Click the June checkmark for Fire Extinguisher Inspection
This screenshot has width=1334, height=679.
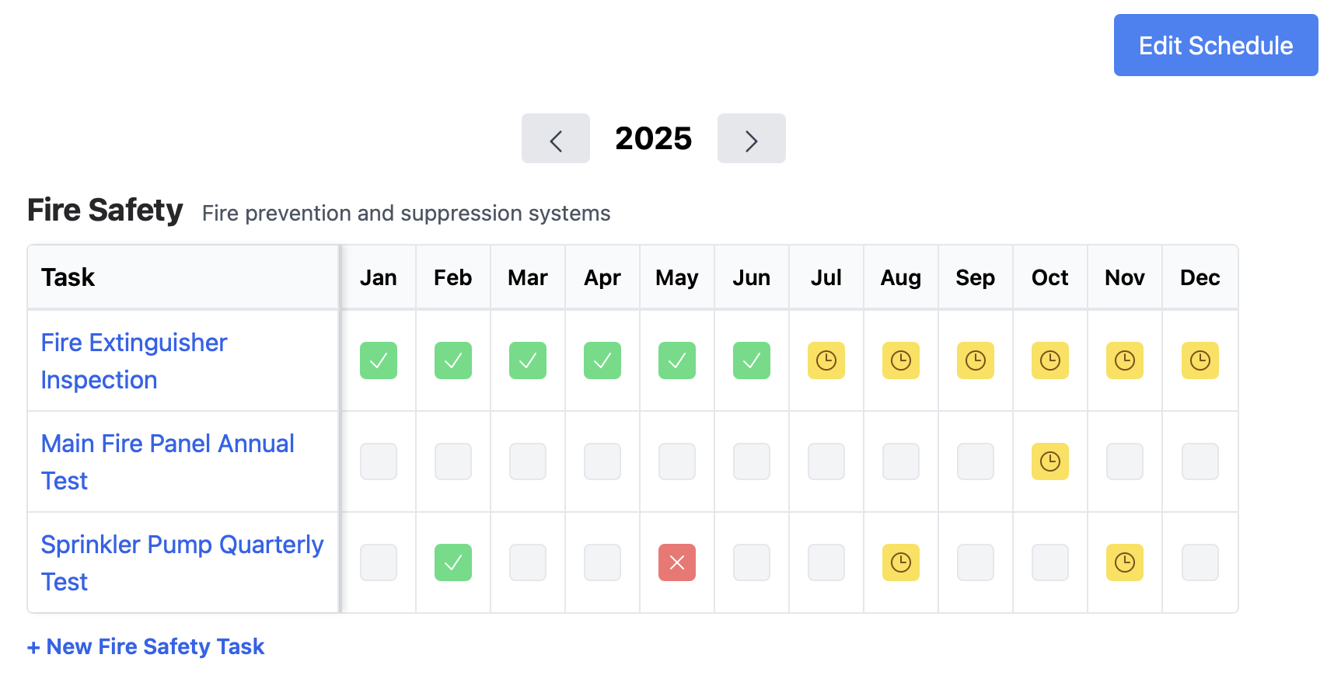pyautogui.click(x=752, y=360)
